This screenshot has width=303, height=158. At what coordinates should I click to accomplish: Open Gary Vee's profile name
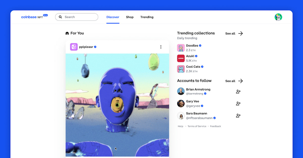point(193,101)
